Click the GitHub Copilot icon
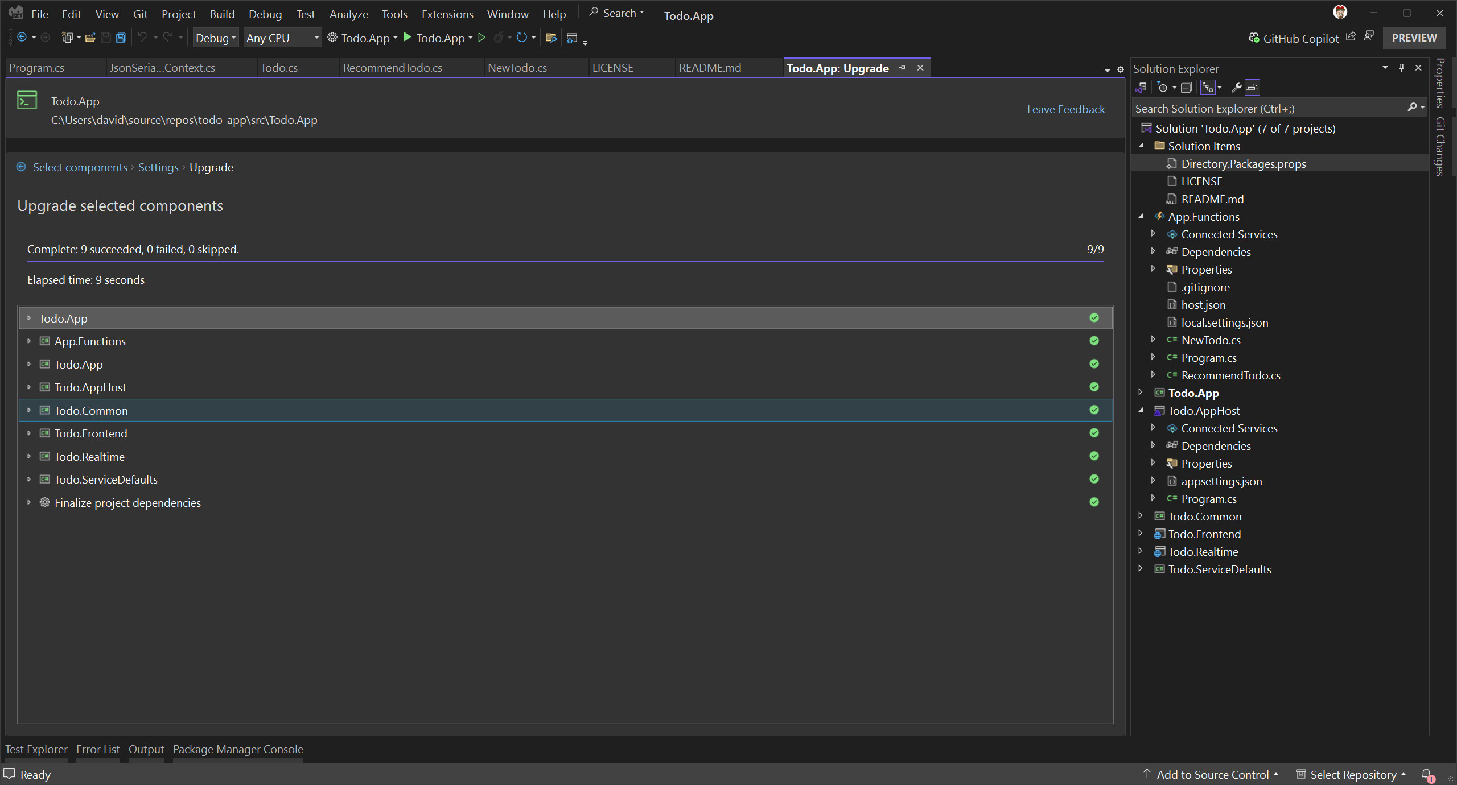 point(1254,38)
